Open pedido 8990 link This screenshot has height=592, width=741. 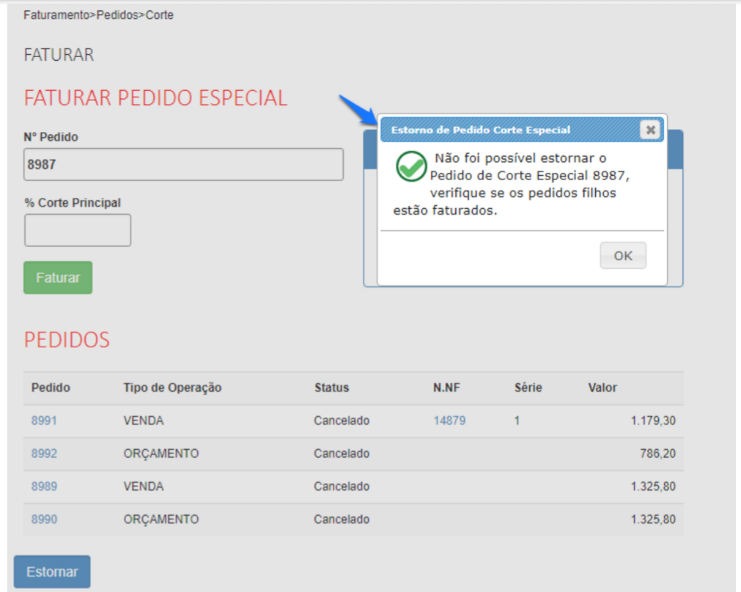[x=44, y=519]
